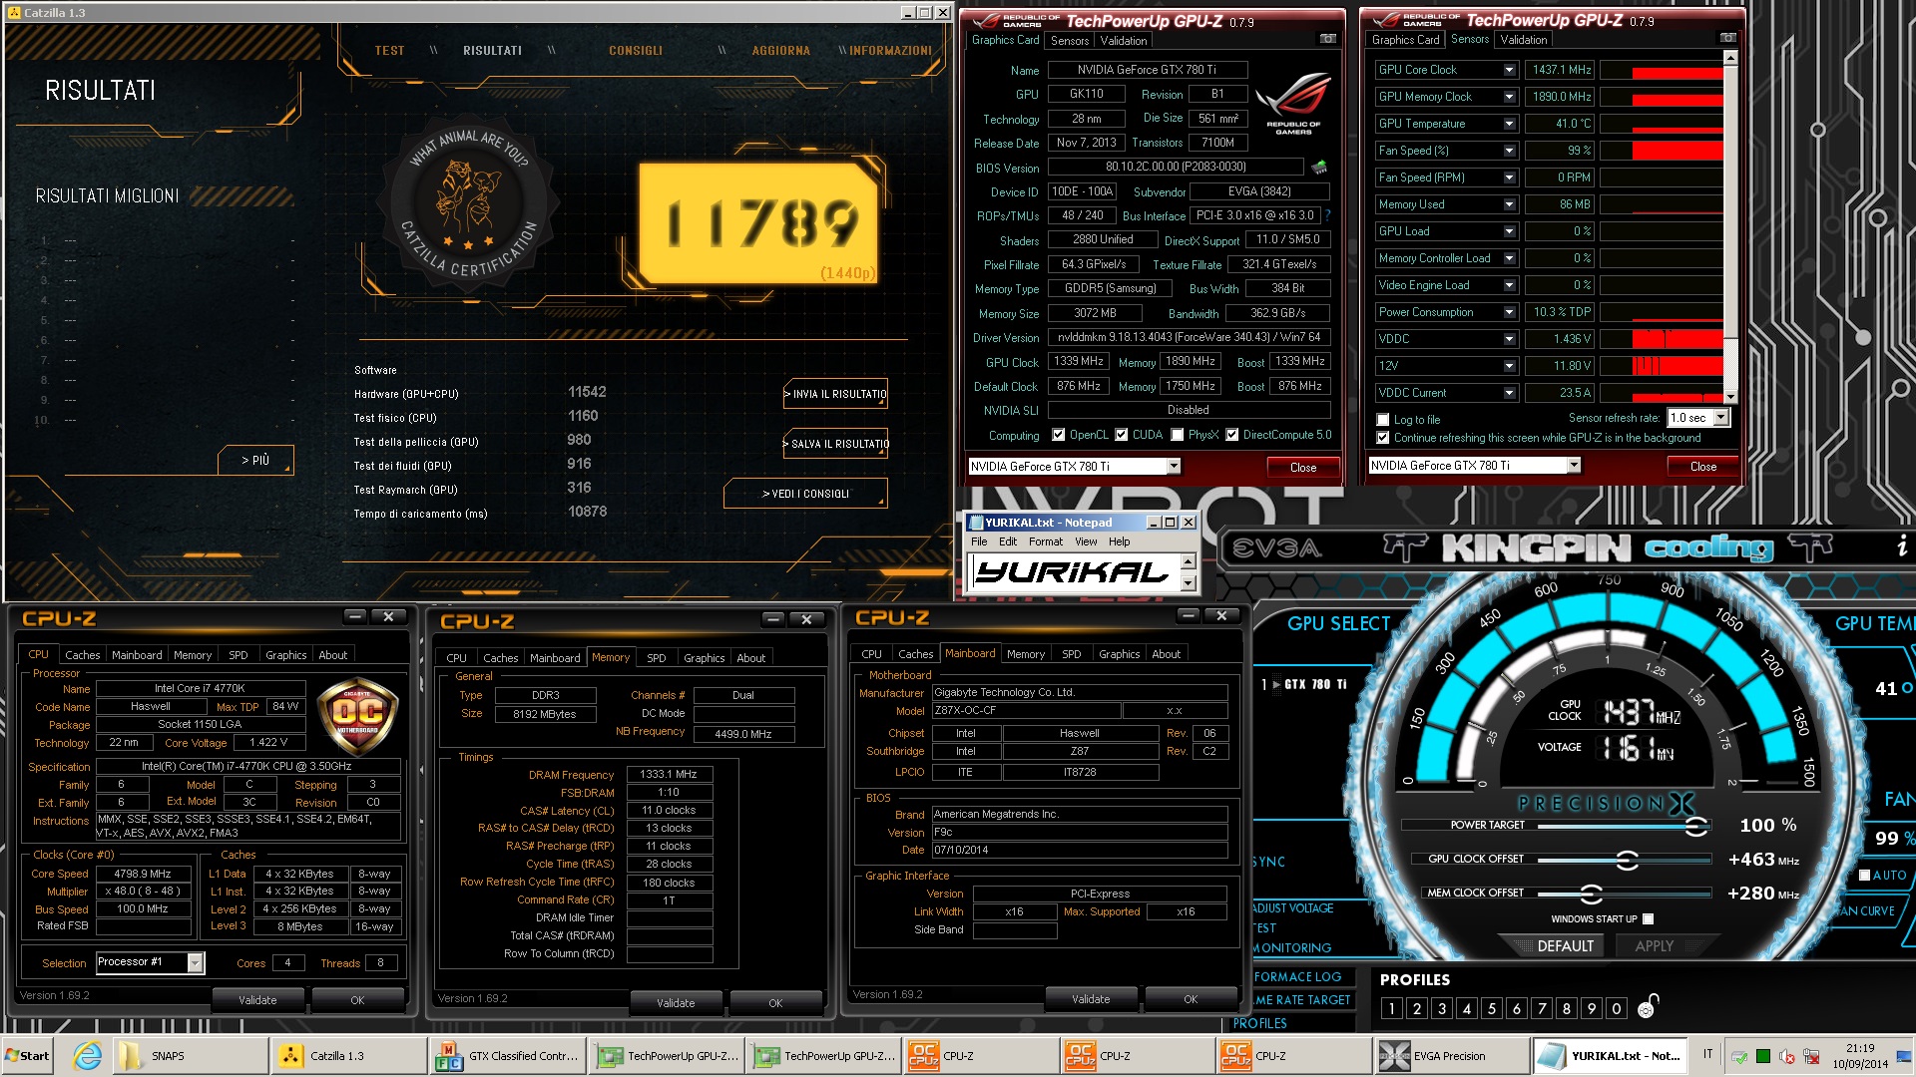
Task: Open the Fan Speed (%) sensor dropdown
Action: coord(1509,151)
